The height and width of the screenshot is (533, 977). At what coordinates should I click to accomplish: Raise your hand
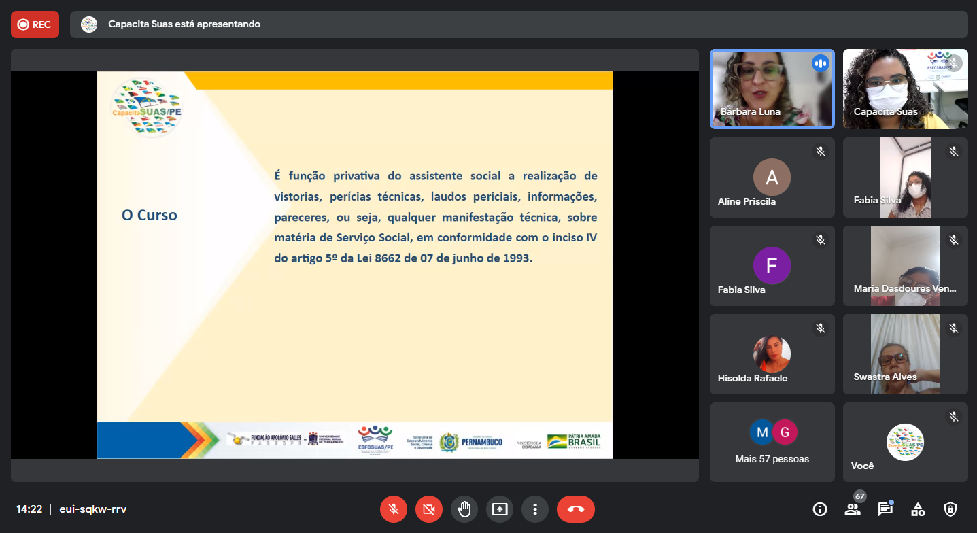(464, 509)
